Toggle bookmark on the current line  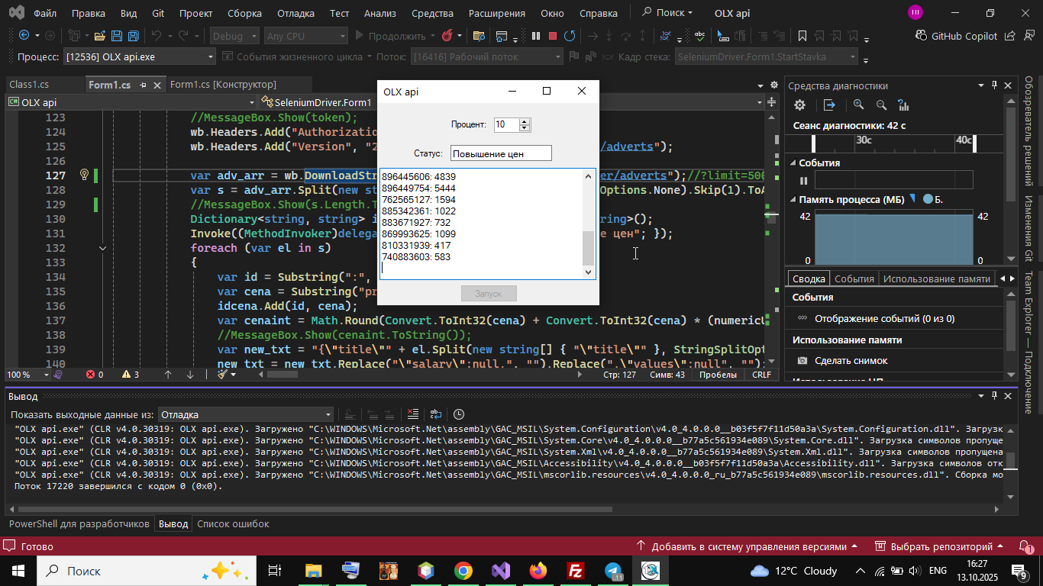click(x=802, y=36)
